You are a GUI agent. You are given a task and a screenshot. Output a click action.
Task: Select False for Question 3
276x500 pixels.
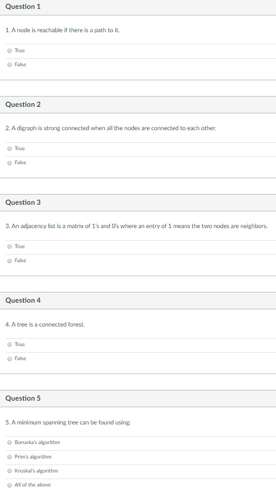(x=9, y=260)
